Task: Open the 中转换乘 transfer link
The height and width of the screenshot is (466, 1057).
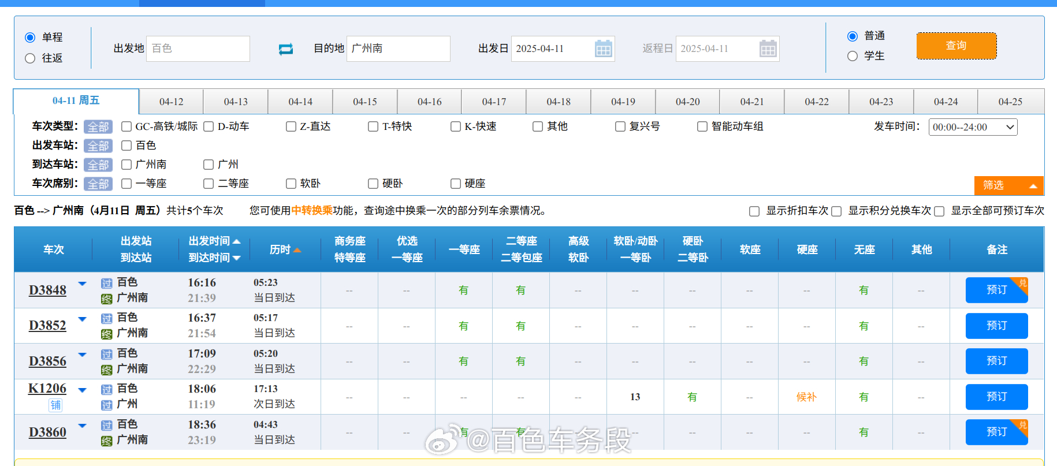Action: (x=312, y=211)
